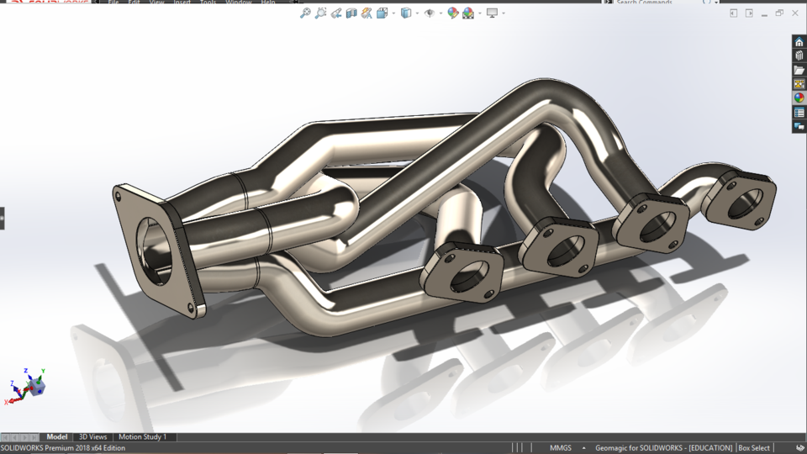Switch to the 3D Views tab
The width and height of the screenshot is (807, 454).
[x=92, y=437]
